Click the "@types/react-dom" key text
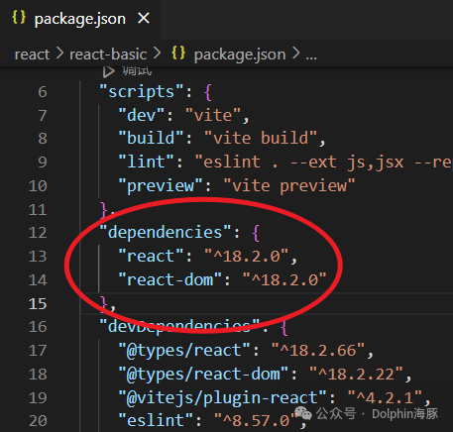453x432 pixels. tap(203, 375)
